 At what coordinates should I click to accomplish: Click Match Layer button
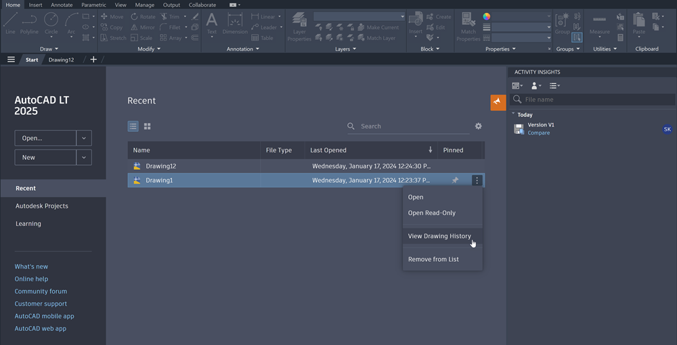[x=376, y=38]
